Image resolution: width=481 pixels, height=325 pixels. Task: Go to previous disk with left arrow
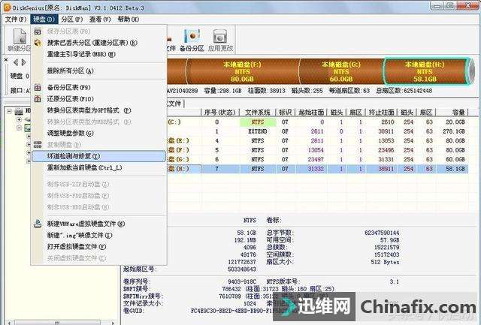point(16,62)
